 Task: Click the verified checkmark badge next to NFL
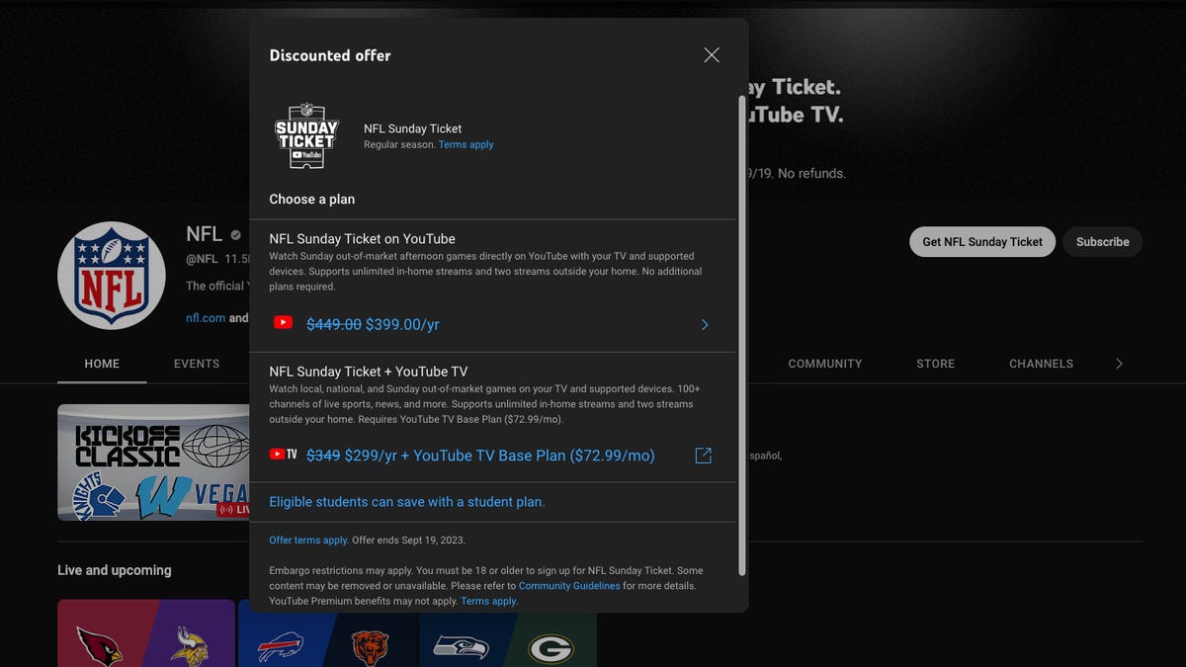point(233,234)
